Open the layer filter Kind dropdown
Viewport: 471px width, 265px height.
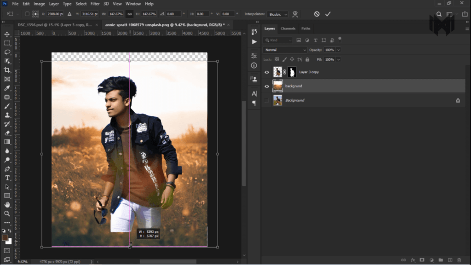tap(278, 40)
